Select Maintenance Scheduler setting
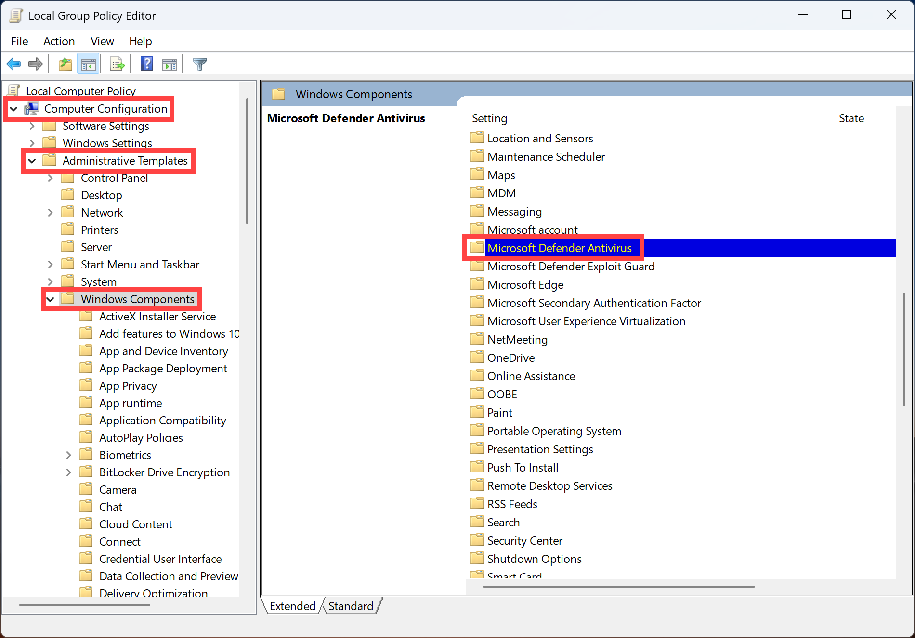 (x=546, y=156)
